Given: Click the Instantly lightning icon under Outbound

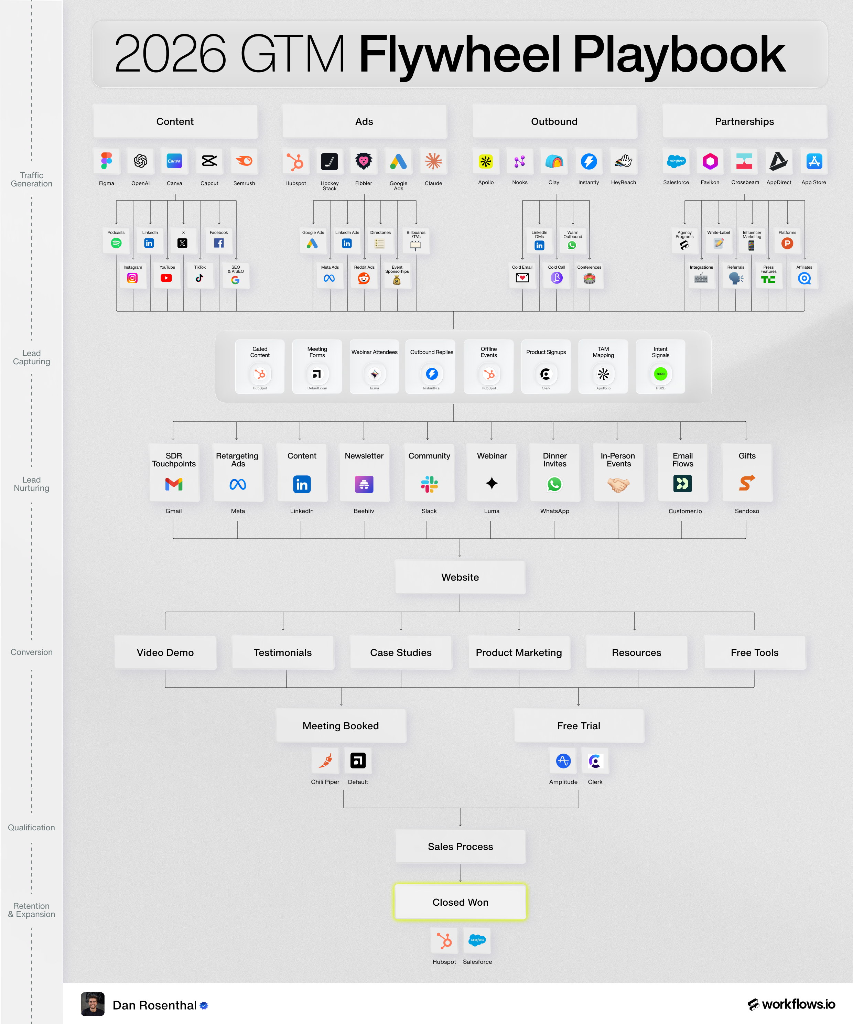Looking at the screenshot, I should tap(589, 161).
